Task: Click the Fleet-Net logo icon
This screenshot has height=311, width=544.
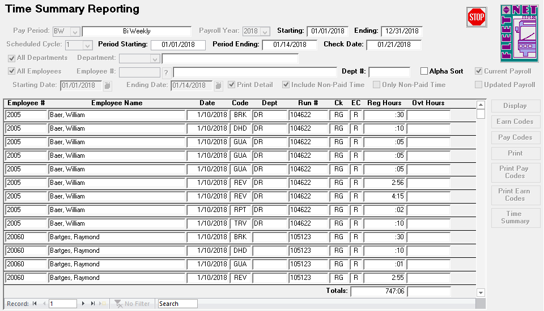Action: [x=519, y=33]
